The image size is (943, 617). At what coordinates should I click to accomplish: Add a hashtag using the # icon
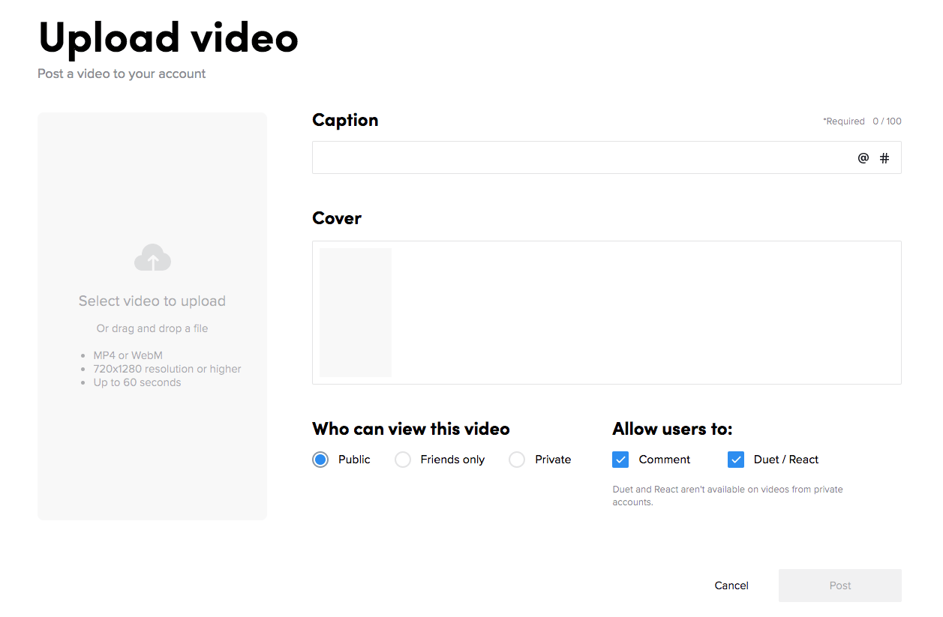click(884, 158)
